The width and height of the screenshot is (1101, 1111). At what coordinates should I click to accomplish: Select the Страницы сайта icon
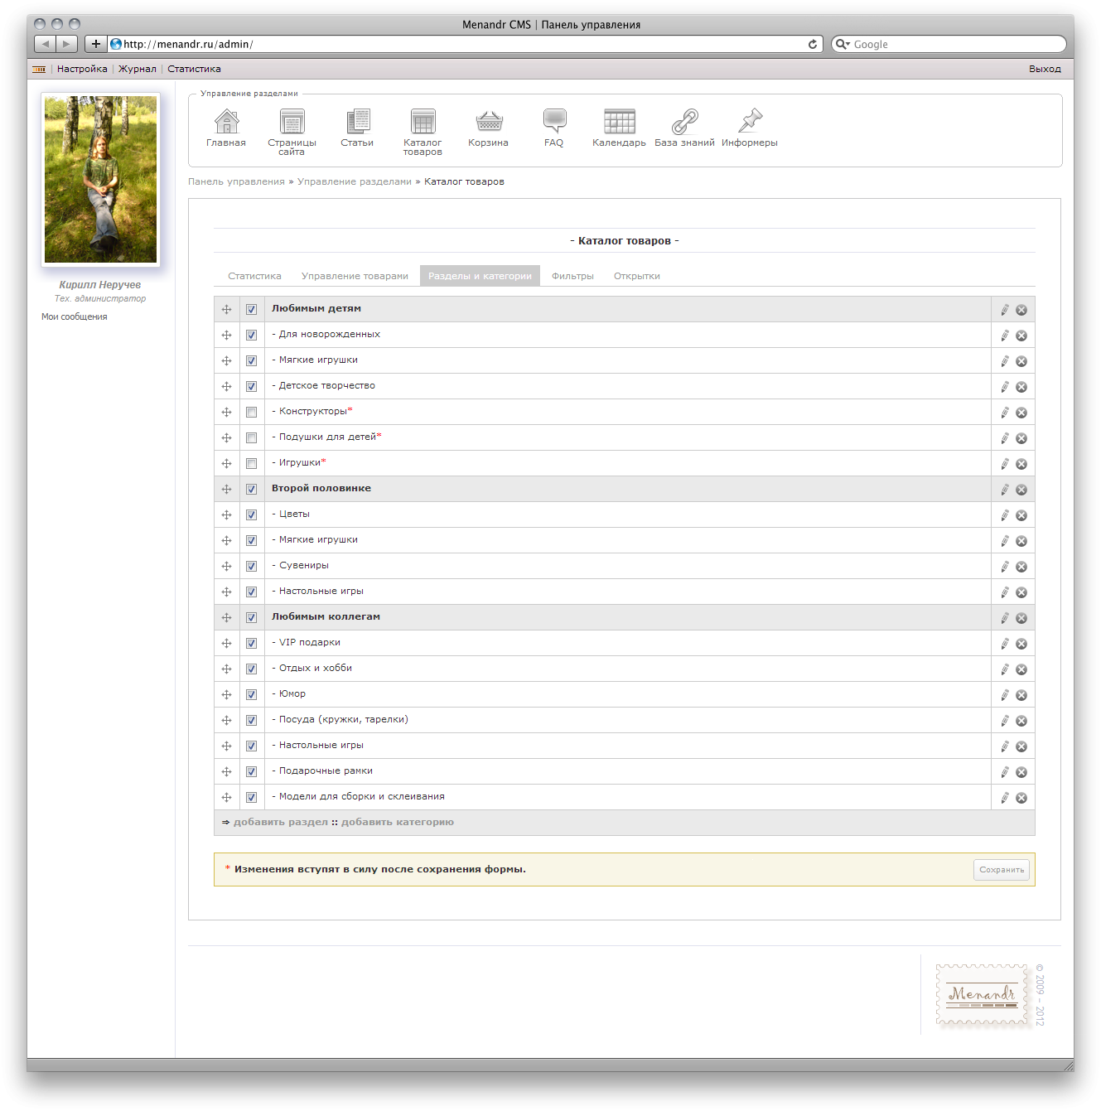click(x=292, y=123)
